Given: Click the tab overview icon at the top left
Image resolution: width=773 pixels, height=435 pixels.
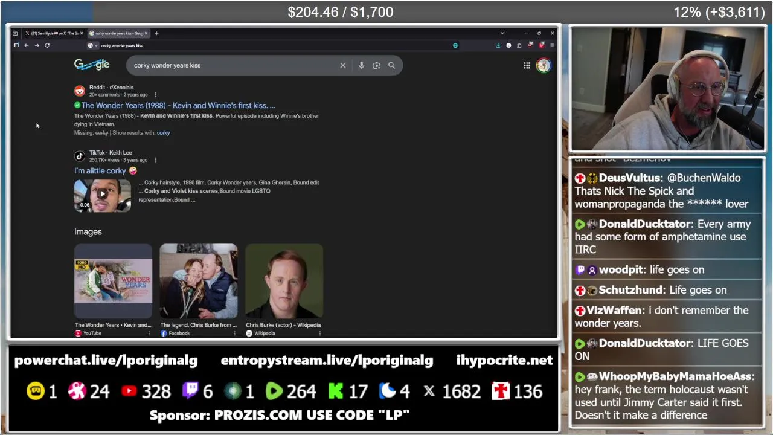Looking at the screenshot, I should pyautogui.click(x=15, y=33).
